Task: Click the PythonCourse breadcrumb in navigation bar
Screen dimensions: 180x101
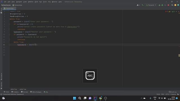Action: (x=6, y=5)
